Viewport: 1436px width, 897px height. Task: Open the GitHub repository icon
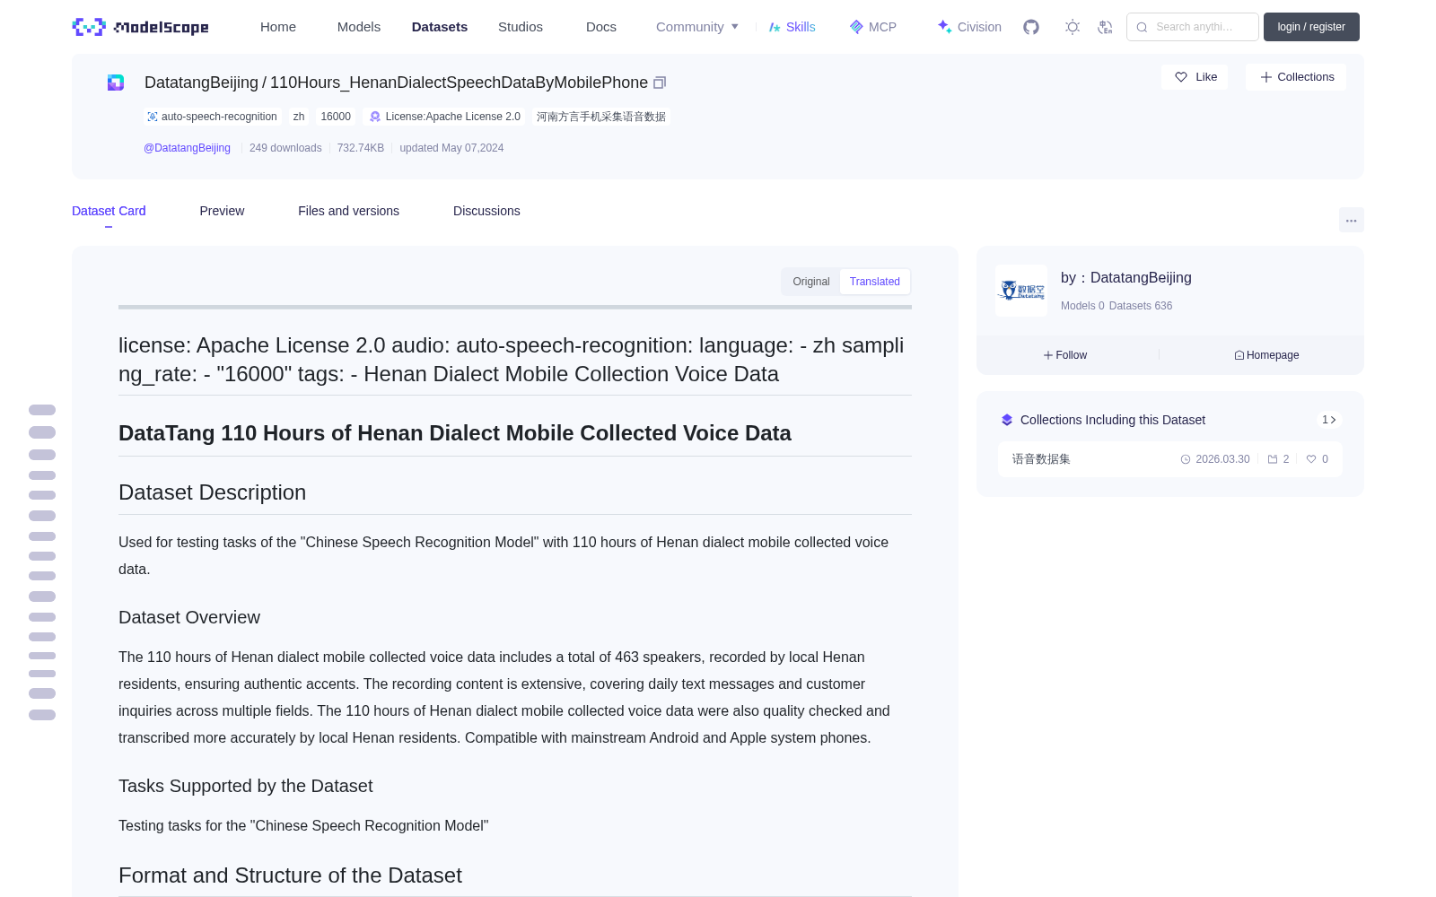[1031, 27]
